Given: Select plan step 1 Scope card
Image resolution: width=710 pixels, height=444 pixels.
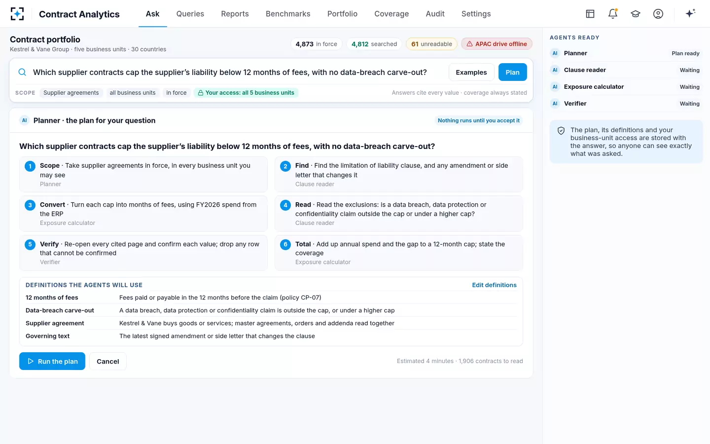Looking at the screenshot, I should [143, 175].
